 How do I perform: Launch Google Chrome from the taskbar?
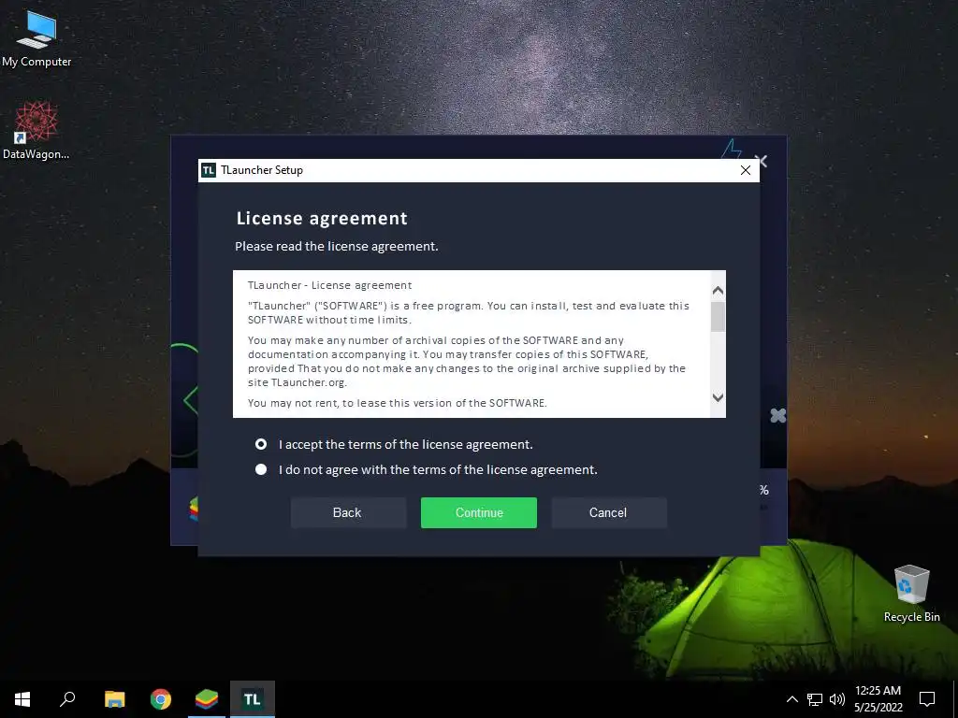tap(161, 699)
